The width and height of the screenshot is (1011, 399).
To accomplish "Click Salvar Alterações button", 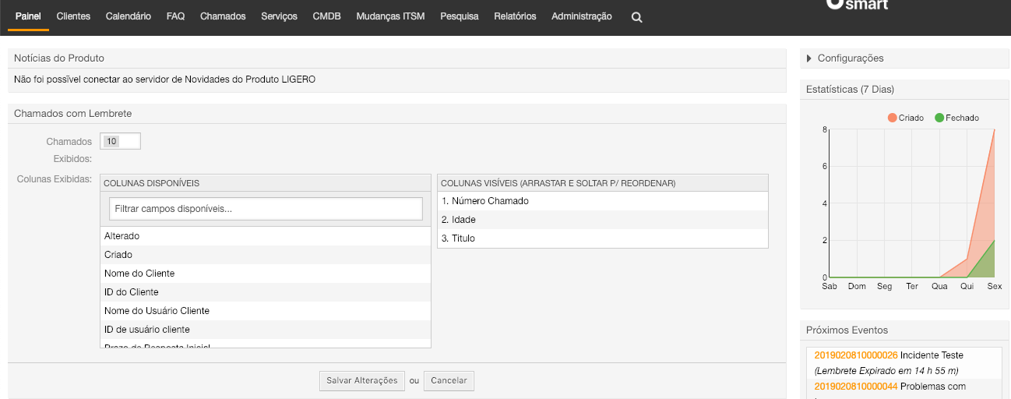I will 362,381.
